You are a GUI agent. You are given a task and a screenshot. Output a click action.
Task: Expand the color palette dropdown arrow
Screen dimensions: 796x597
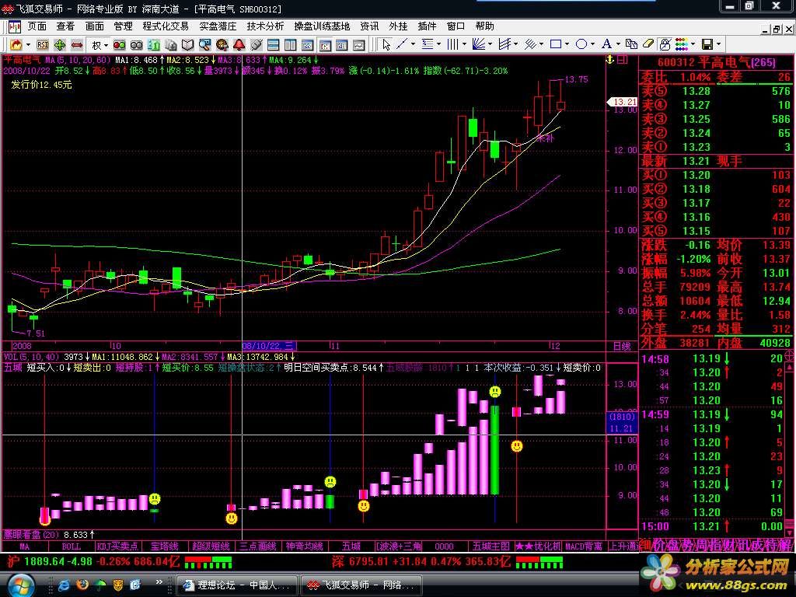pyautogui.click(x=693, y=44)
